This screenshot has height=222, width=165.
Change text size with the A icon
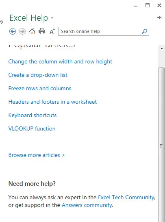tap(52, 31)
